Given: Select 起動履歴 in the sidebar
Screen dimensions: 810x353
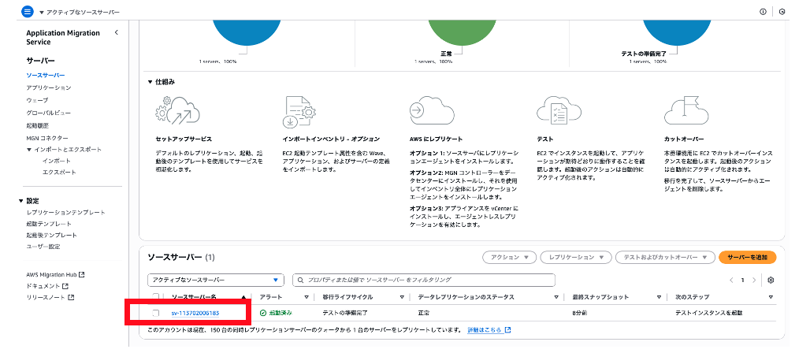Looking at the screenshot, I should [x=37, y=125].
